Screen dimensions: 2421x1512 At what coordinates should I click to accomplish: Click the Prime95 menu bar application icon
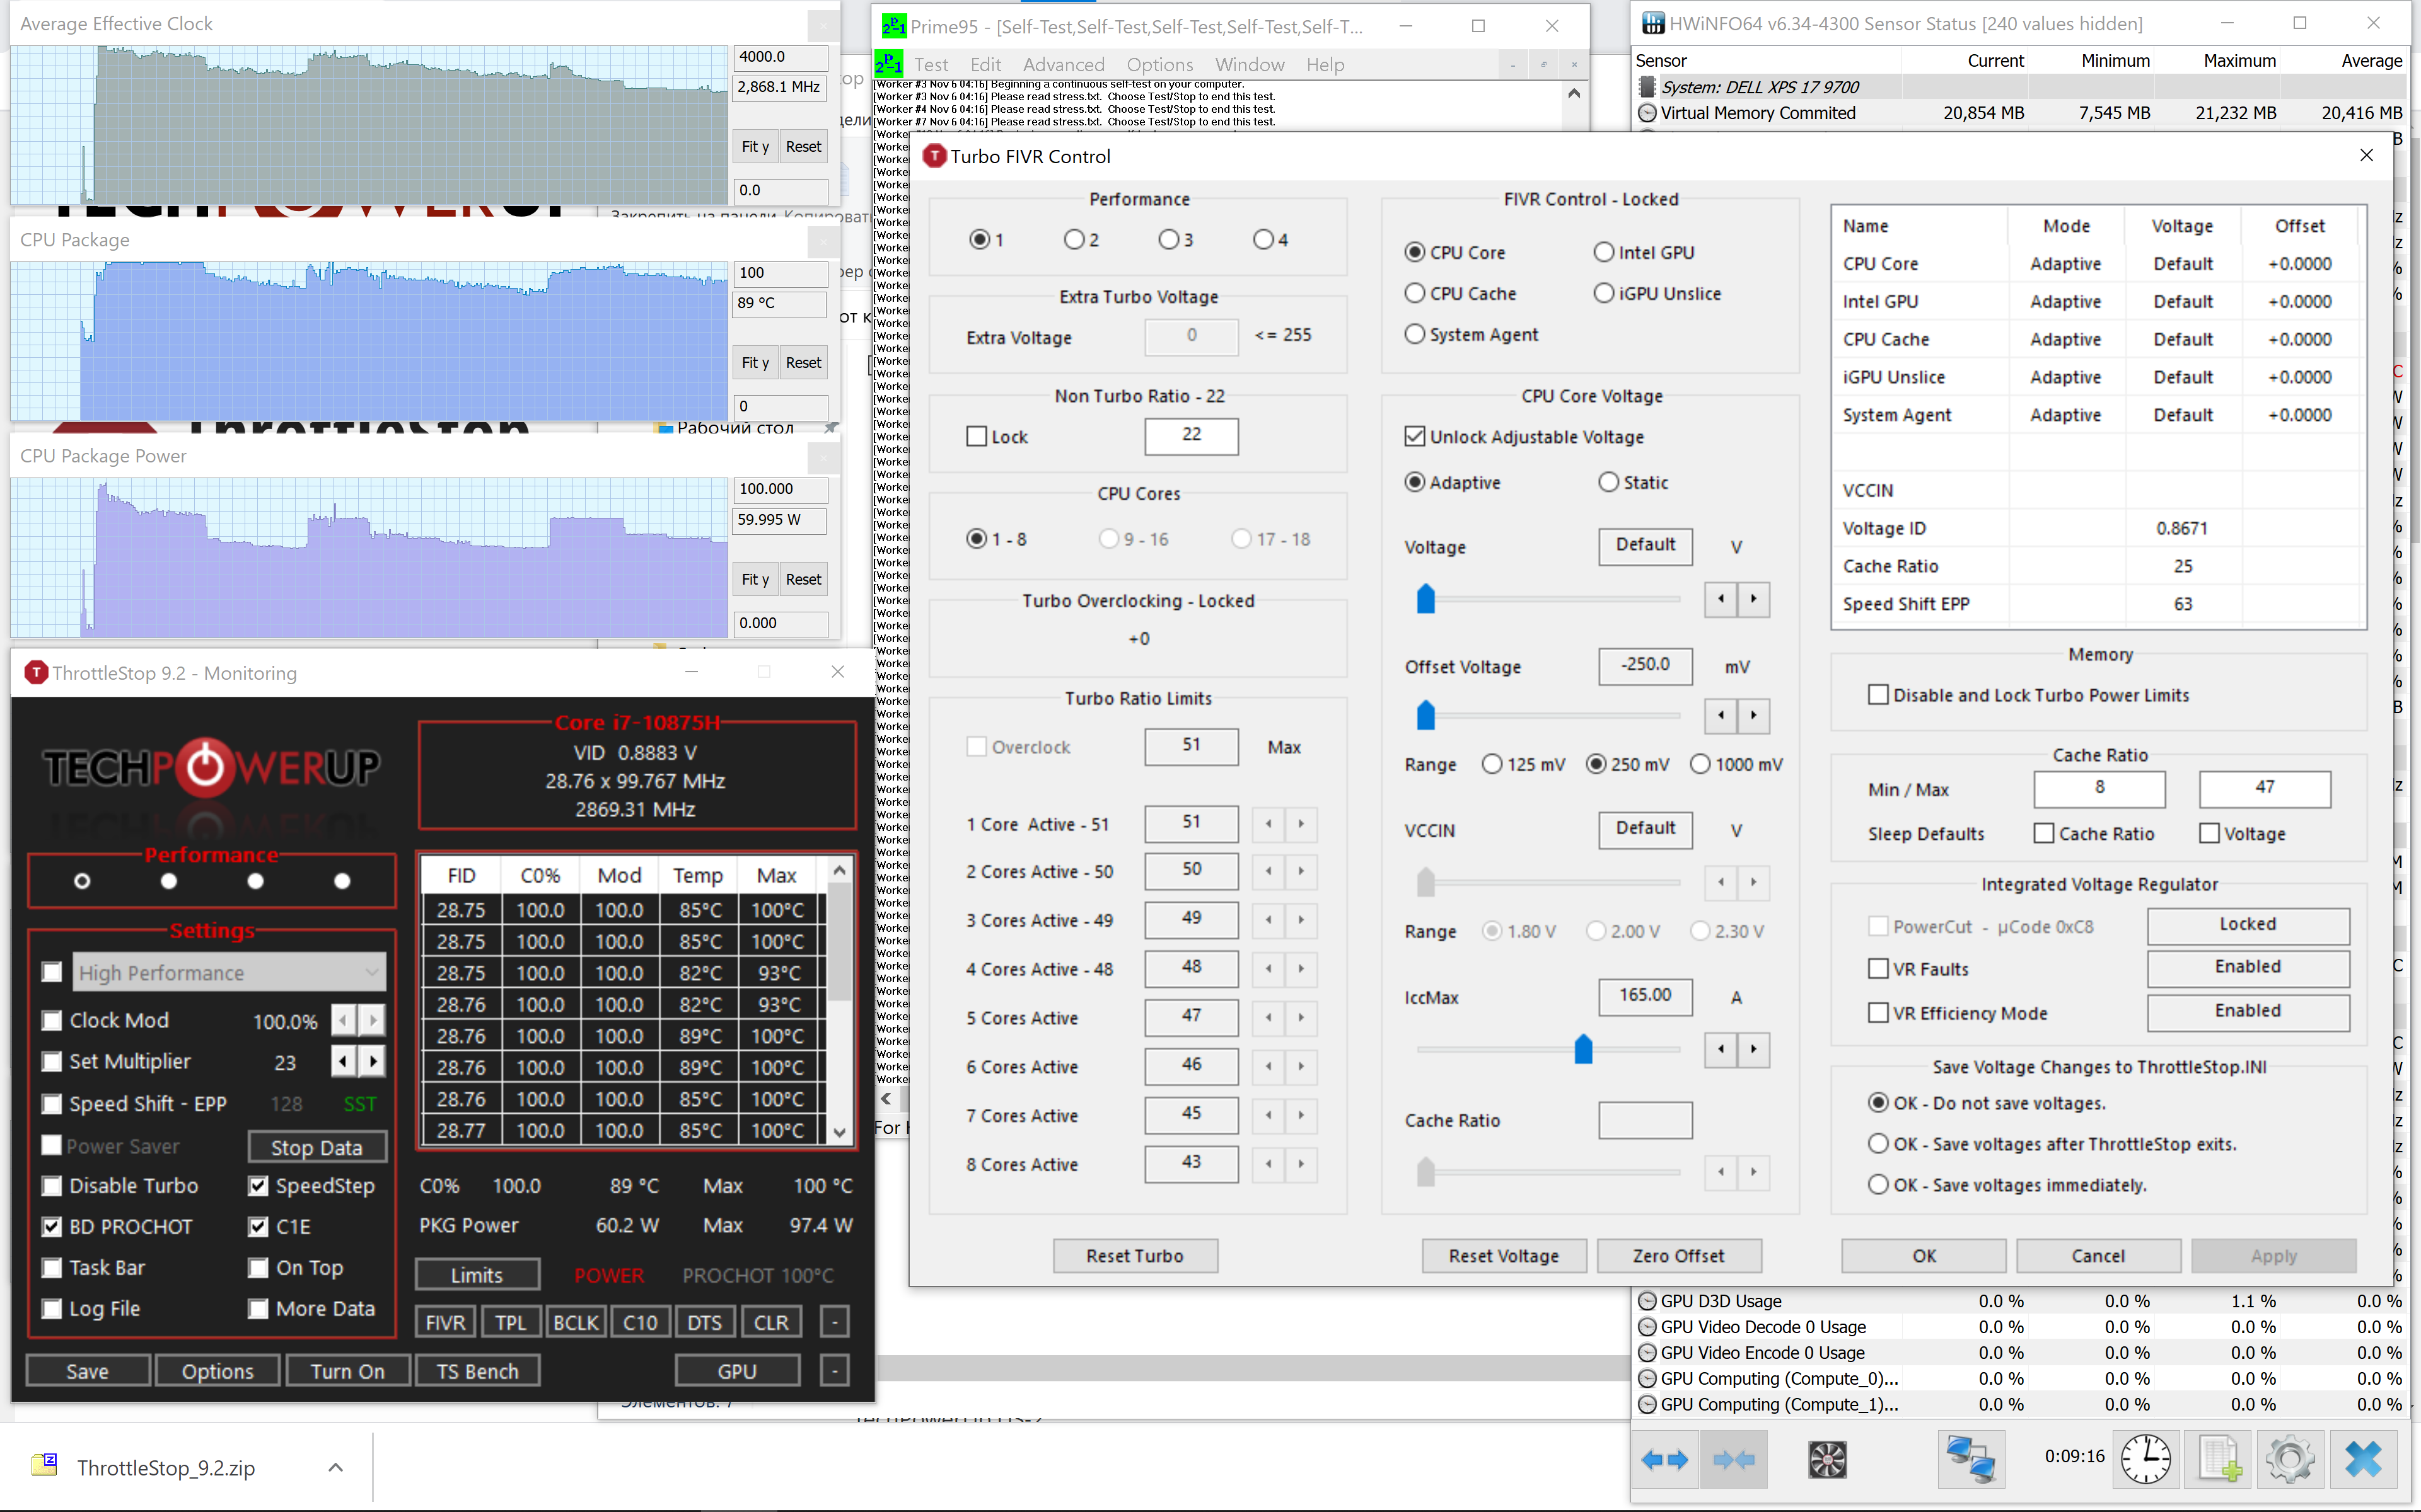888,65
